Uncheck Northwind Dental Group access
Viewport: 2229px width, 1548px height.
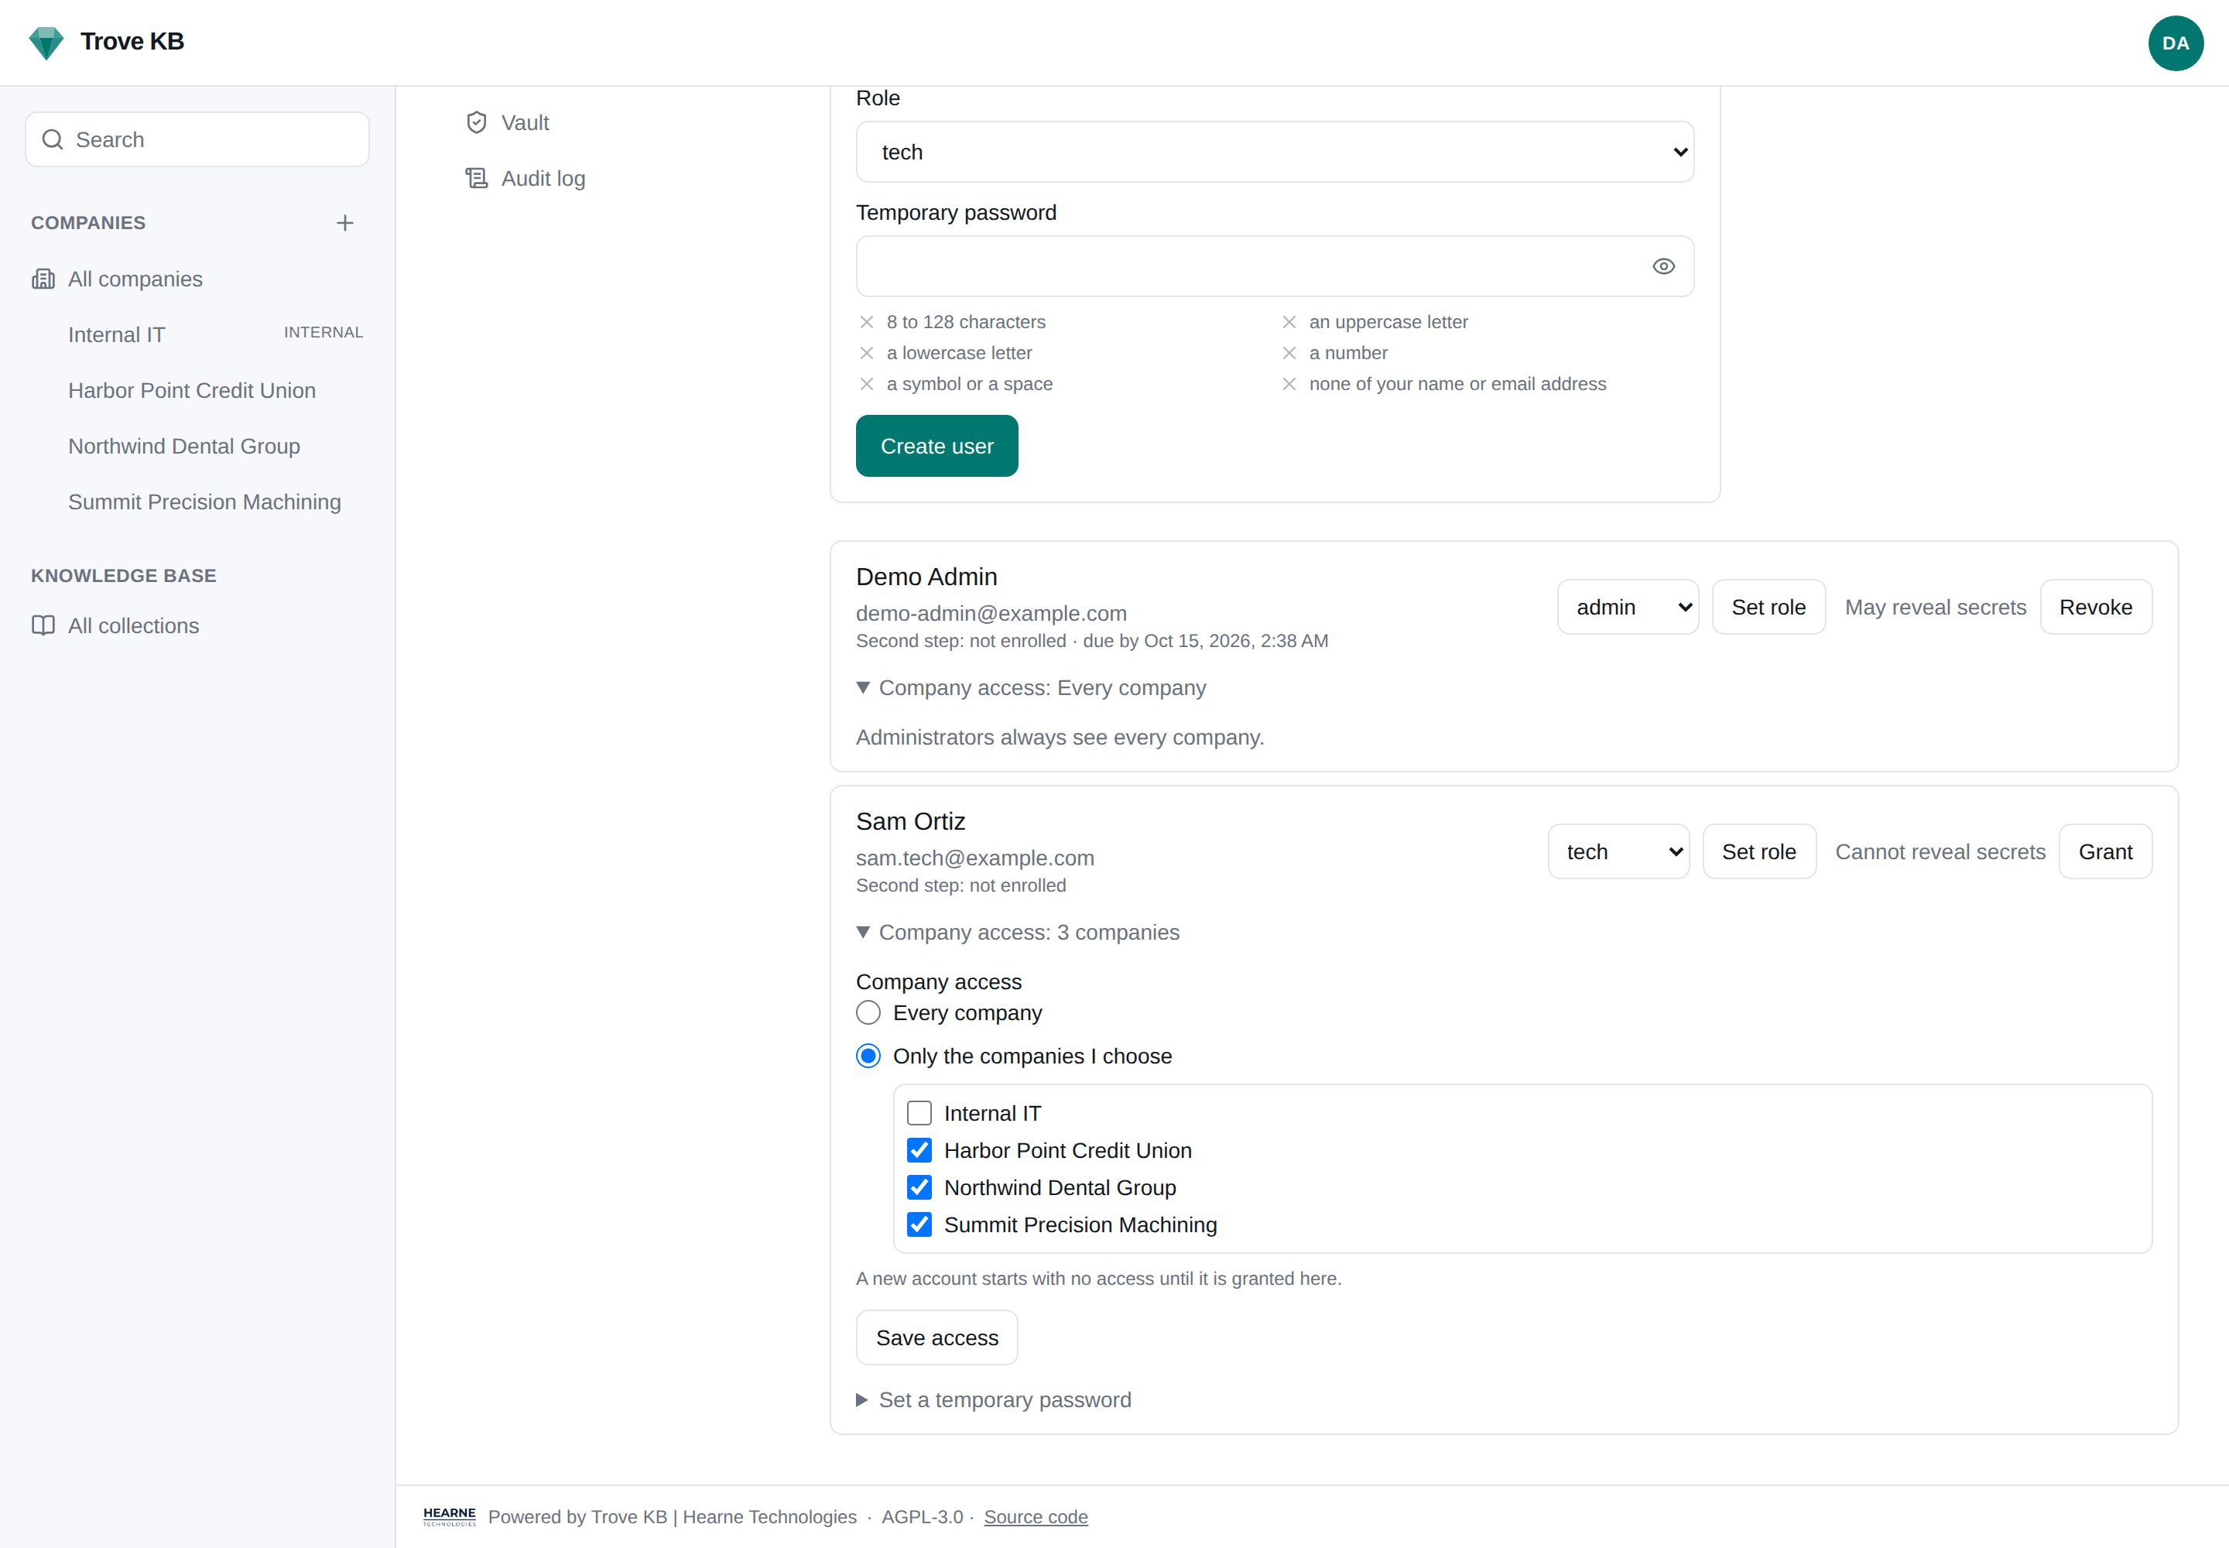pyautogui.click(x=919, y=1187)
